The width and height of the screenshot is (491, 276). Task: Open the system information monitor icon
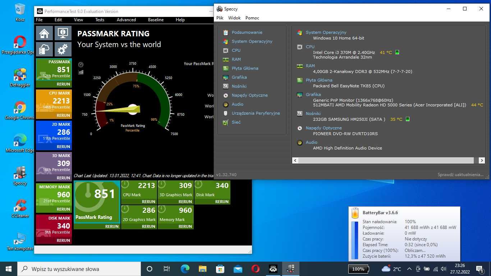coord(63,33)
